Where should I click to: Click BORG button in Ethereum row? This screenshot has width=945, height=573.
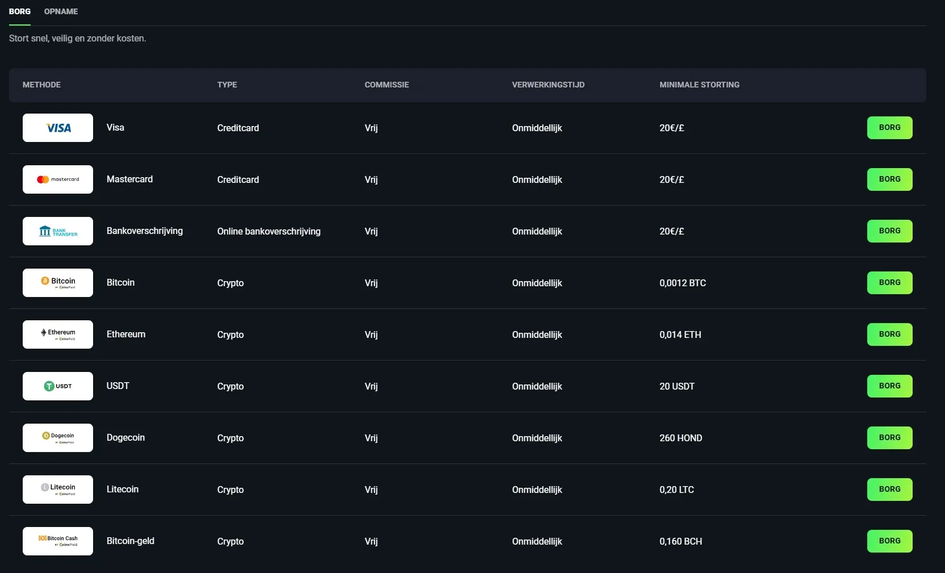[x=889, y=334]
